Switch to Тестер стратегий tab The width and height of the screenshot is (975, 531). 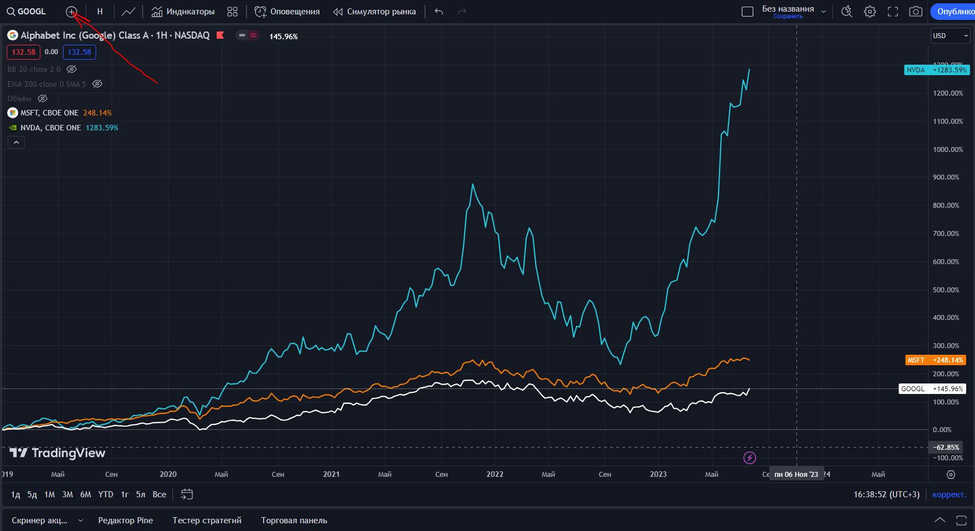(207, 521)
